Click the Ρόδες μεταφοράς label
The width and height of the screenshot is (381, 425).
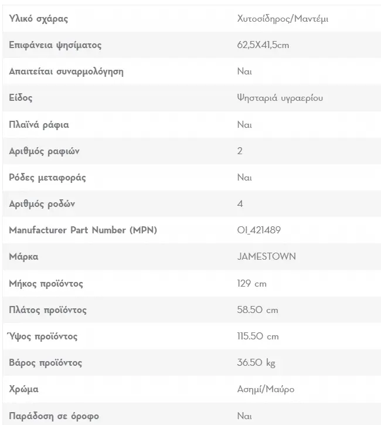click(x=47, y=178)
